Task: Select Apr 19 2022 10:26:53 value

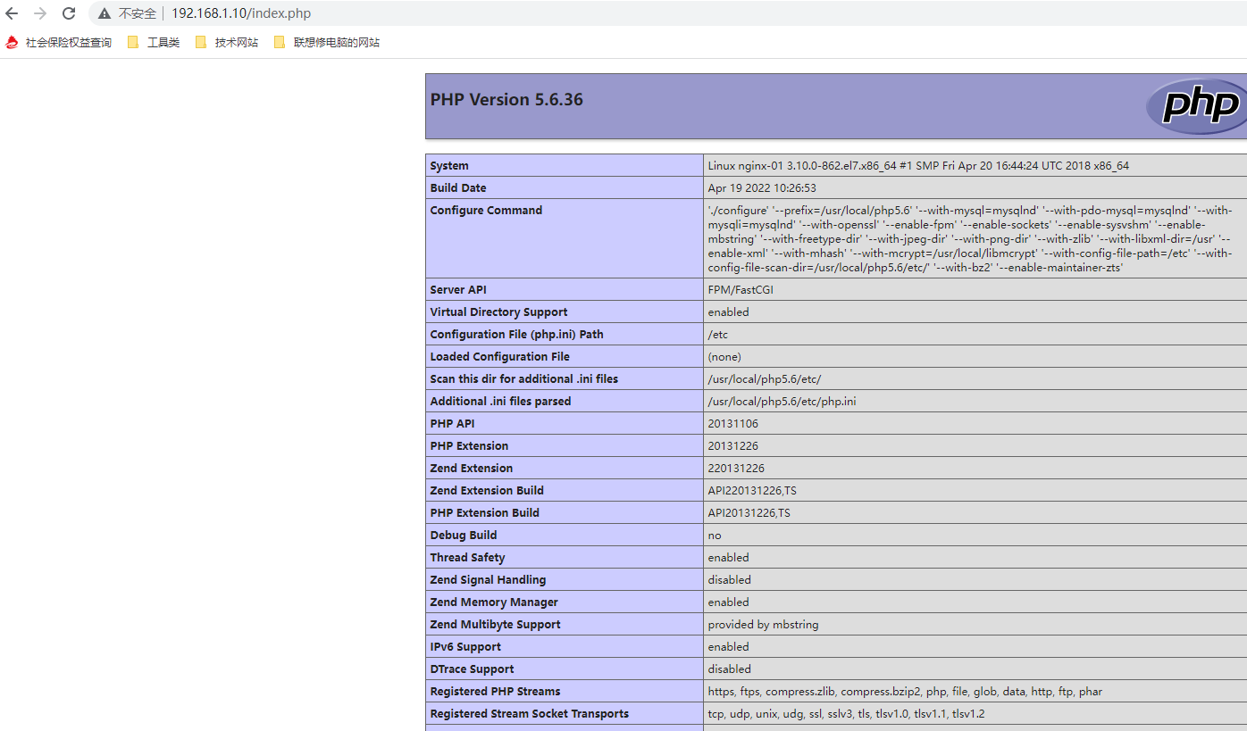Action: pyautogui.click(x=762, y=188)
